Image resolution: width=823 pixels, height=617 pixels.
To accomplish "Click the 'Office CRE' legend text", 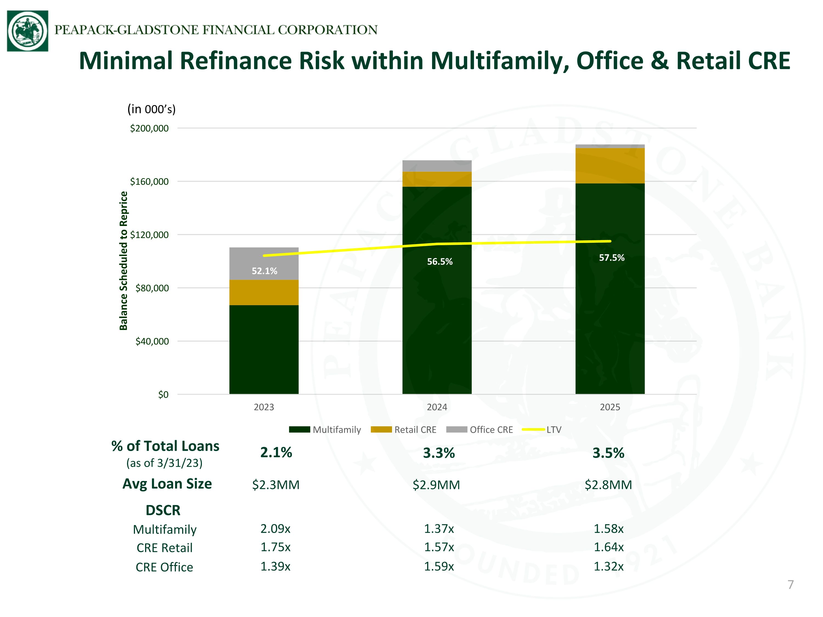I will click(491, 430).
